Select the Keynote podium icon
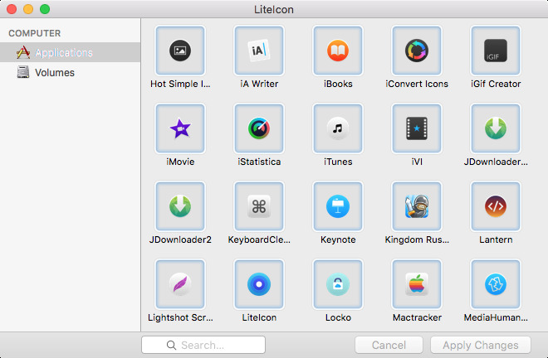Viewport: 548px width, 358px height. point(338,206)
